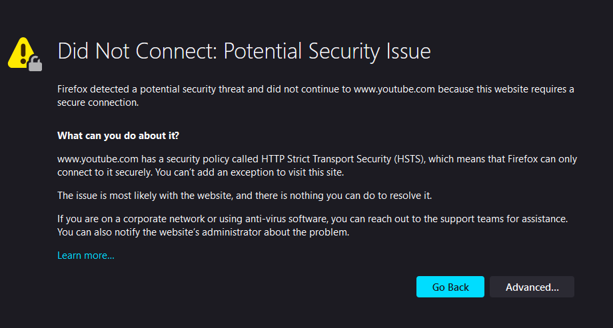Screen dimensions: 613x328
Task: Click the words Did Not Connect in title
Action: pos(137,51)
